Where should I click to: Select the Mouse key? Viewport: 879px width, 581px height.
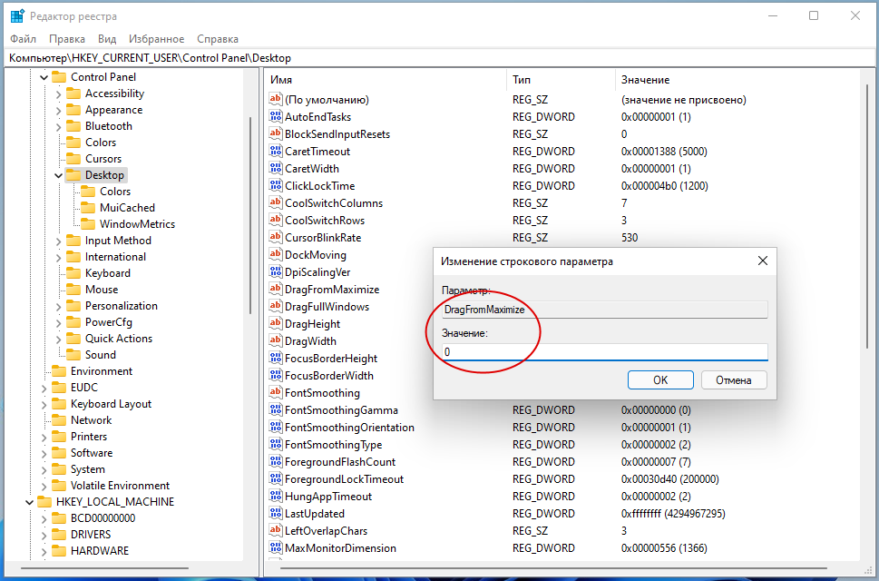tap(102, 290)
